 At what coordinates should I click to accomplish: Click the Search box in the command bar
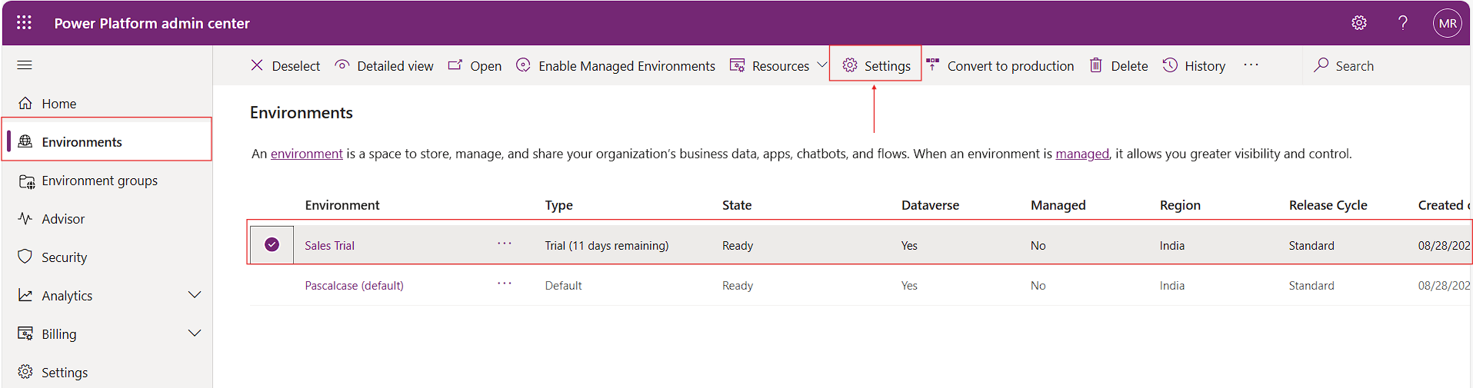1354,66
